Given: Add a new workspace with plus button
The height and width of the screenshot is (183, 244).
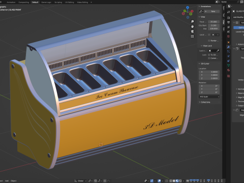Looking at the screenshot, I should point(91,2).
